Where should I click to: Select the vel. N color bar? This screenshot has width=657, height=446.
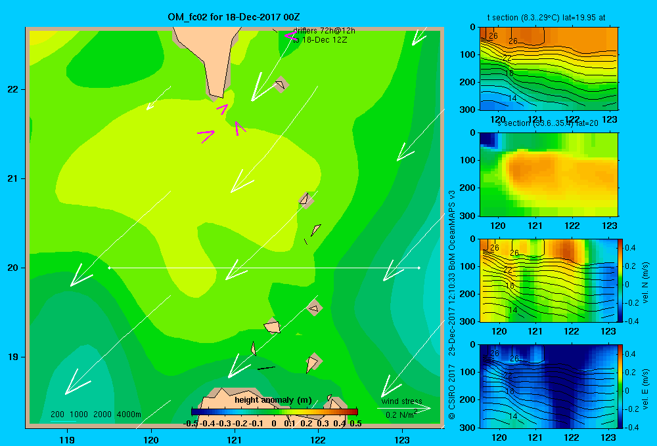[x=620, y=280]
